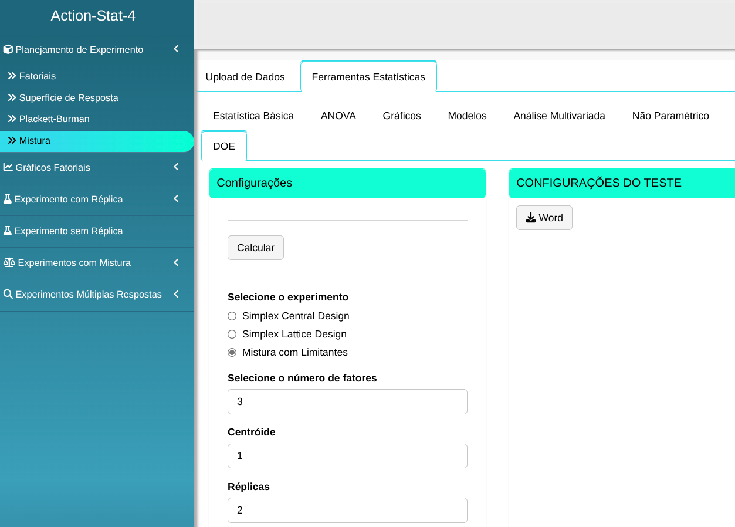
Task: Click the flask icon beside Experimento sem Réplica
Action: (8, 231)
